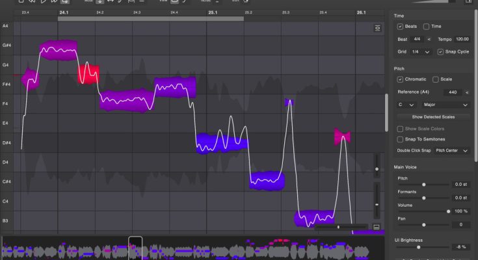The width and height of the screenshot is (478, 260).
Task: Disable the Snap Cycle checkbox
Action: [x=440, y=51]
